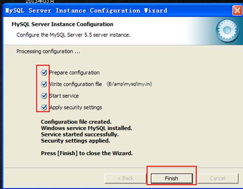
Task: Click the Windows service MySQL installed message
Action: point(86,128)
